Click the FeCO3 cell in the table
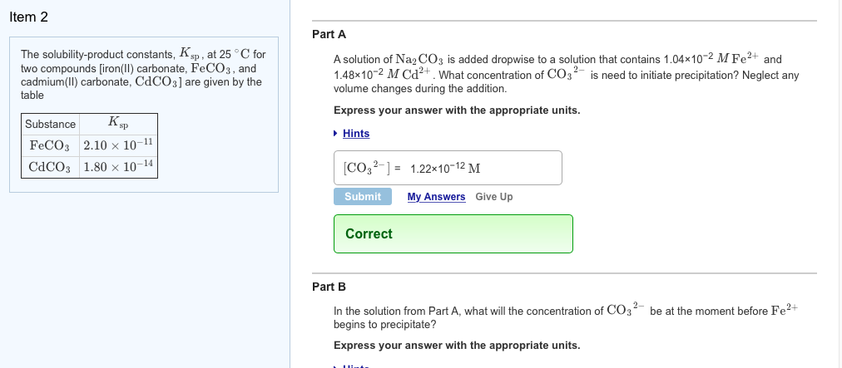The image size is (842, 368). (50, 145)
